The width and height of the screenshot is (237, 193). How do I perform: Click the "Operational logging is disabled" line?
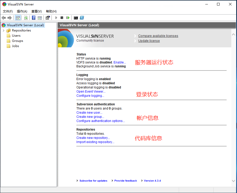(x=99, y=87)
